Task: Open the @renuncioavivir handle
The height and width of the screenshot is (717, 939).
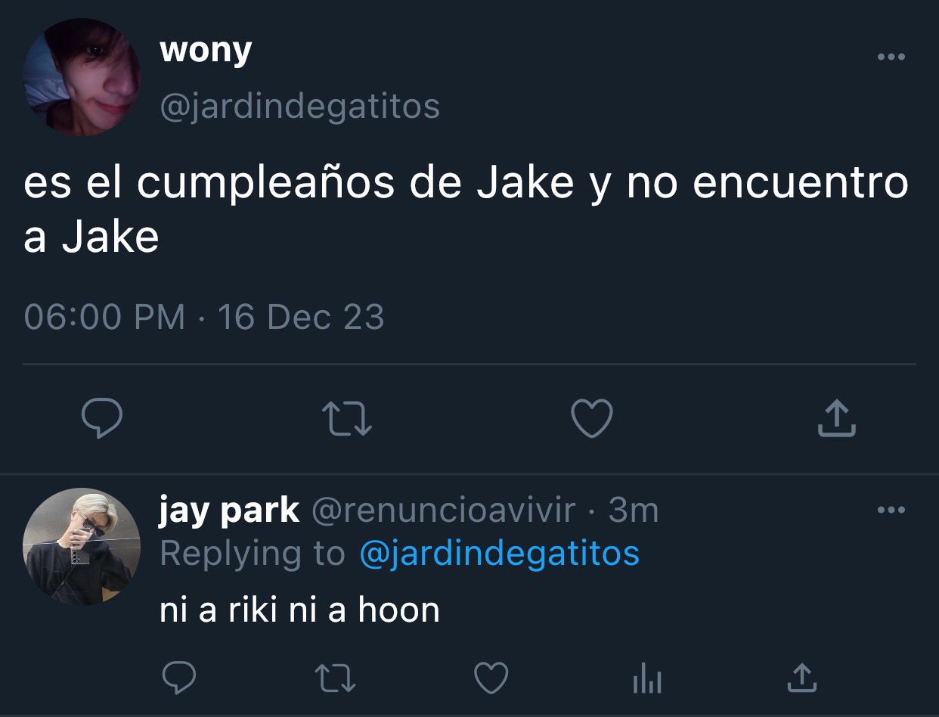Action: 443,511
